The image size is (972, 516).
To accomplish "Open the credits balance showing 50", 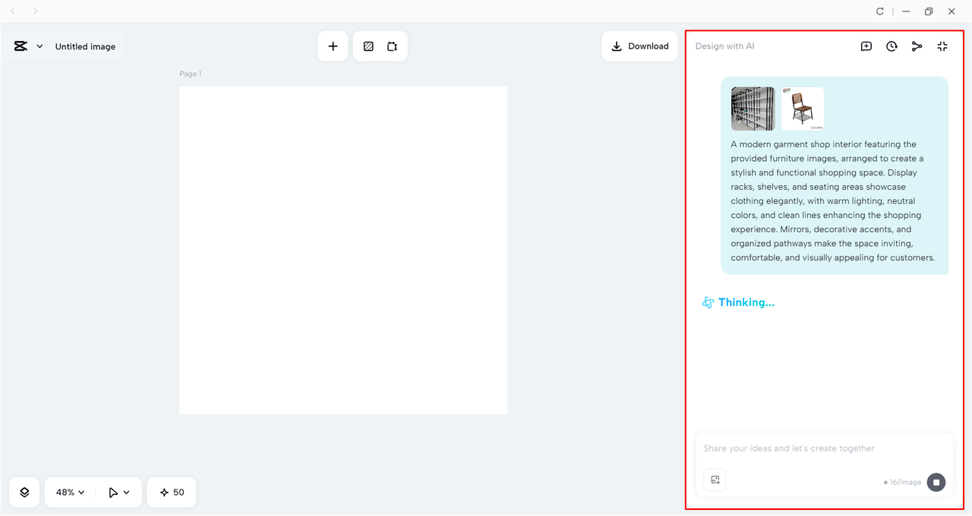I will 171,492.
